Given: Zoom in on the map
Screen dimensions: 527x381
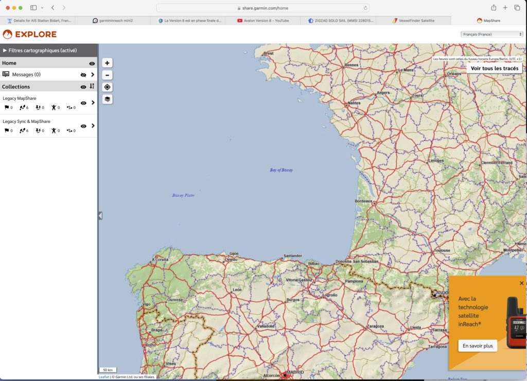Looking at the screenshot, I should [x=107, y=63].
